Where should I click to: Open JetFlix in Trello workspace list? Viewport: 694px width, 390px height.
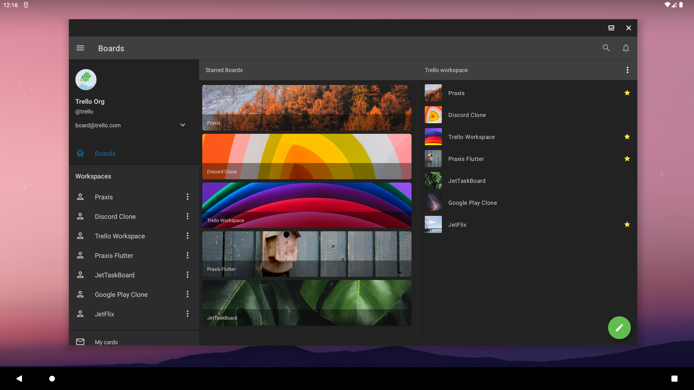coord(528,225)
